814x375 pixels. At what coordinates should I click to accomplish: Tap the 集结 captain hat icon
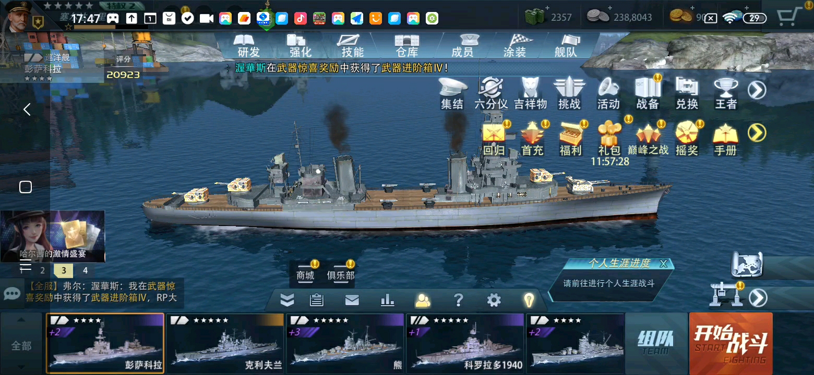pyautogui.click(x=452, y=94)
